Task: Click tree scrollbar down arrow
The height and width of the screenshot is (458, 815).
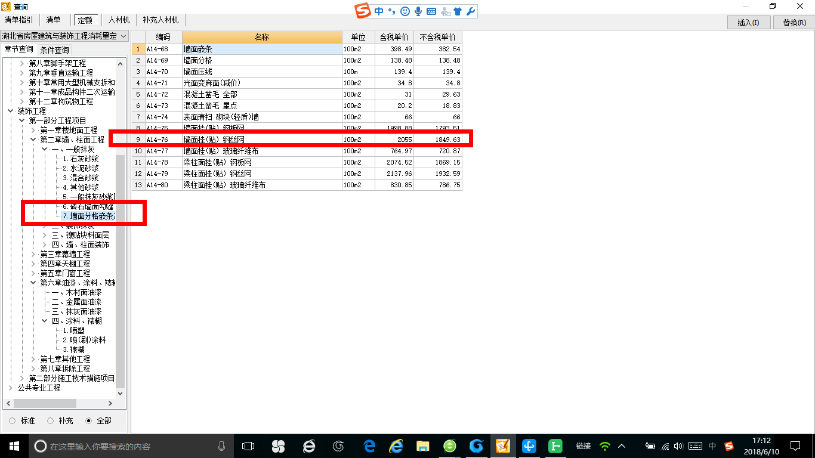Action: 121,394
